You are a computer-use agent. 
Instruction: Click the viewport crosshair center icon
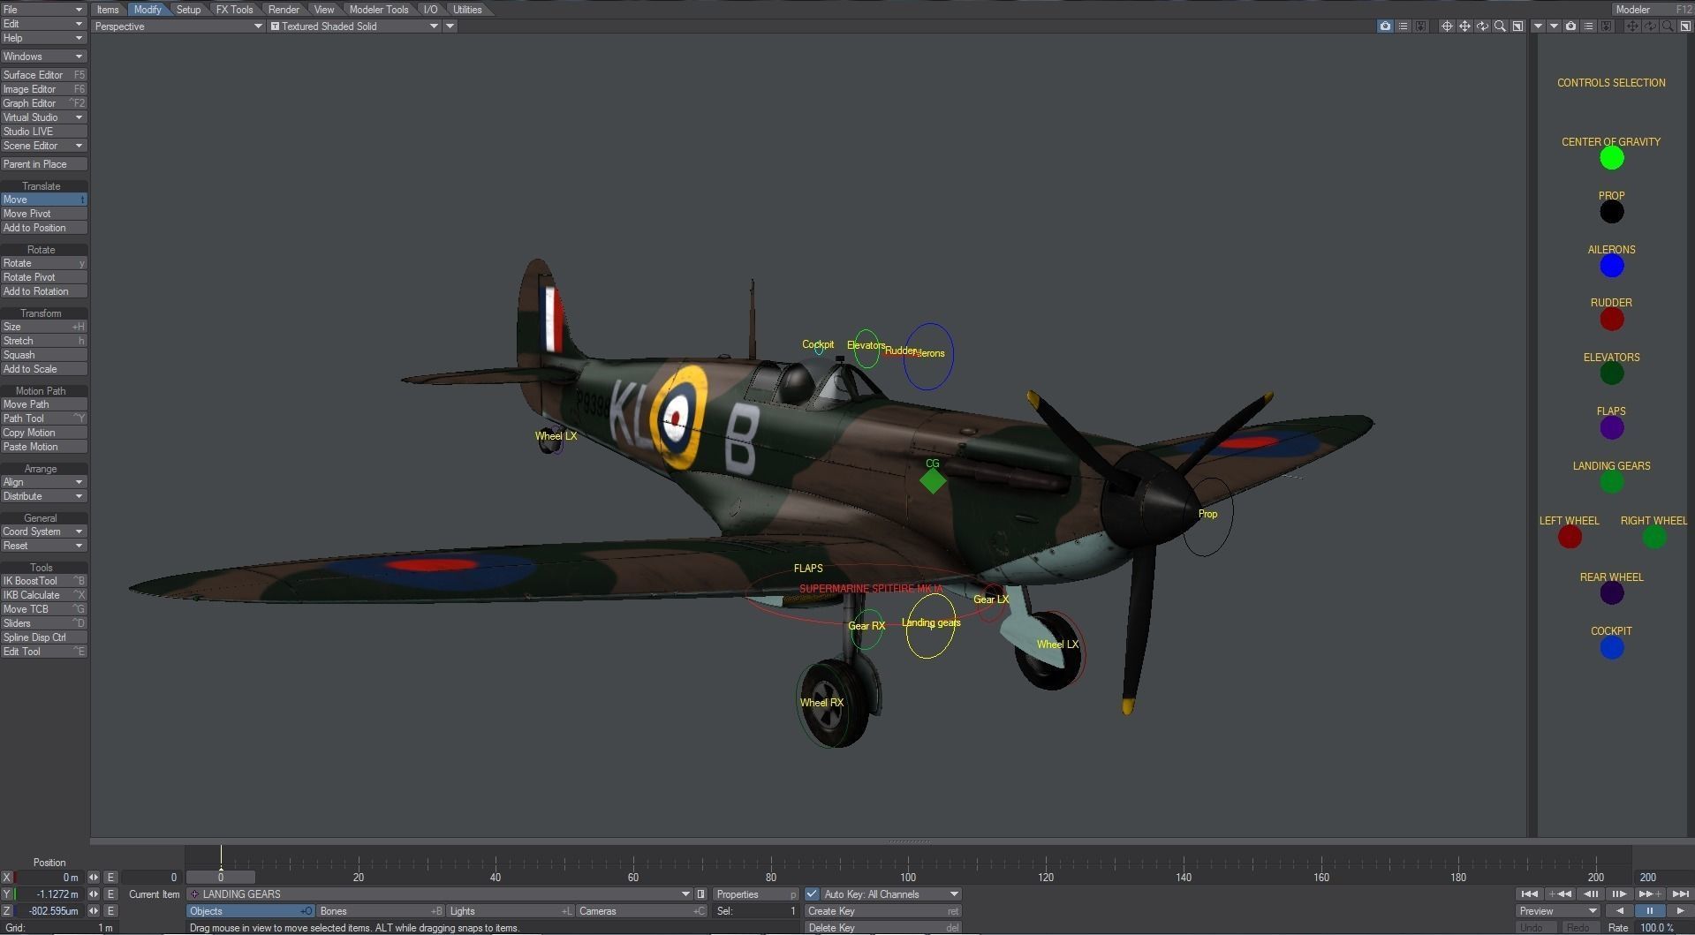(1447, 26)
